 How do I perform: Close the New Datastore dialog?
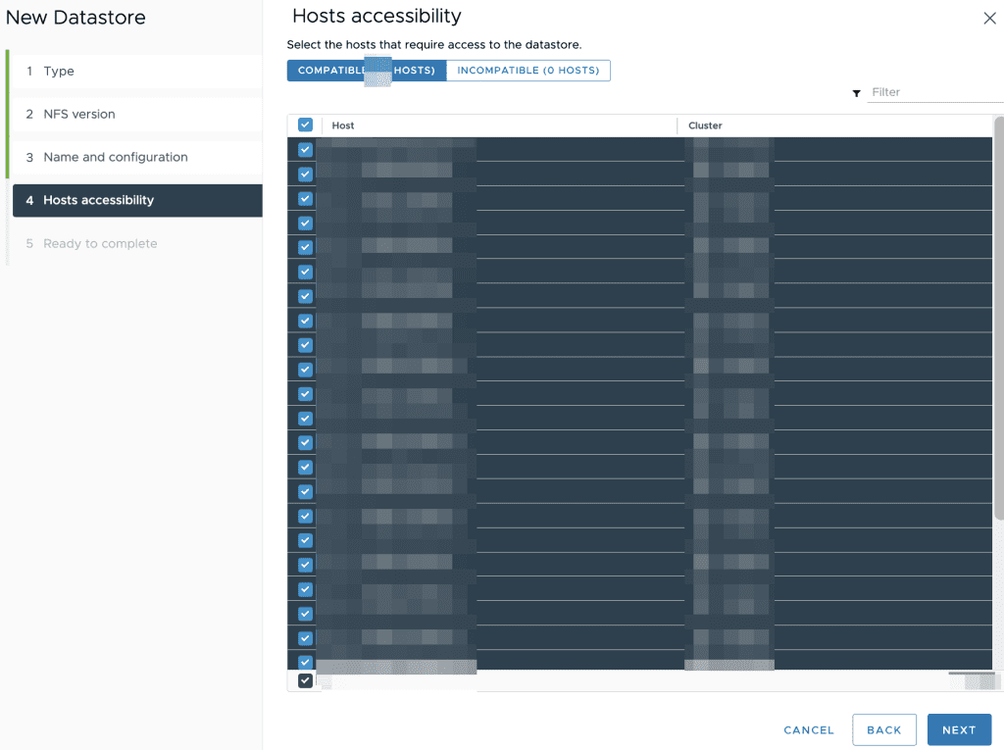[989, 18]
